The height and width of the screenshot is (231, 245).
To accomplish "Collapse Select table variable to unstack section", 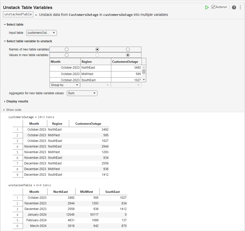I will point(5,41).
